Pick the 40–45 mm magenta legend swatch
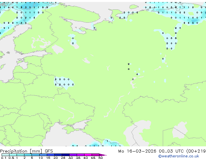This screenshot has width=206, height=159. click(88, 155)
